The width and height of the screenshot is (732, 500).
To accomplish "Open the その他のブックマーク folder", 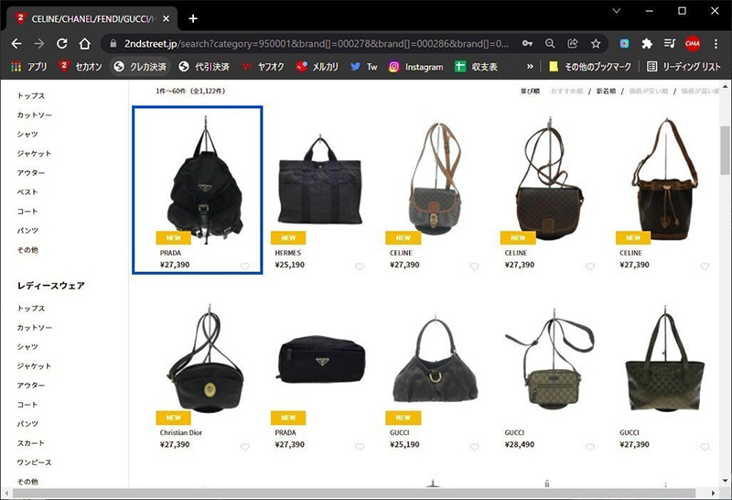I will 590,67.
